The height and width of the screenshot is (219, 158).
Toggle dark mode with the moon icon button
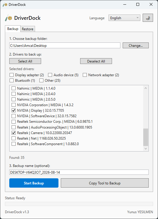pos(148,18)
